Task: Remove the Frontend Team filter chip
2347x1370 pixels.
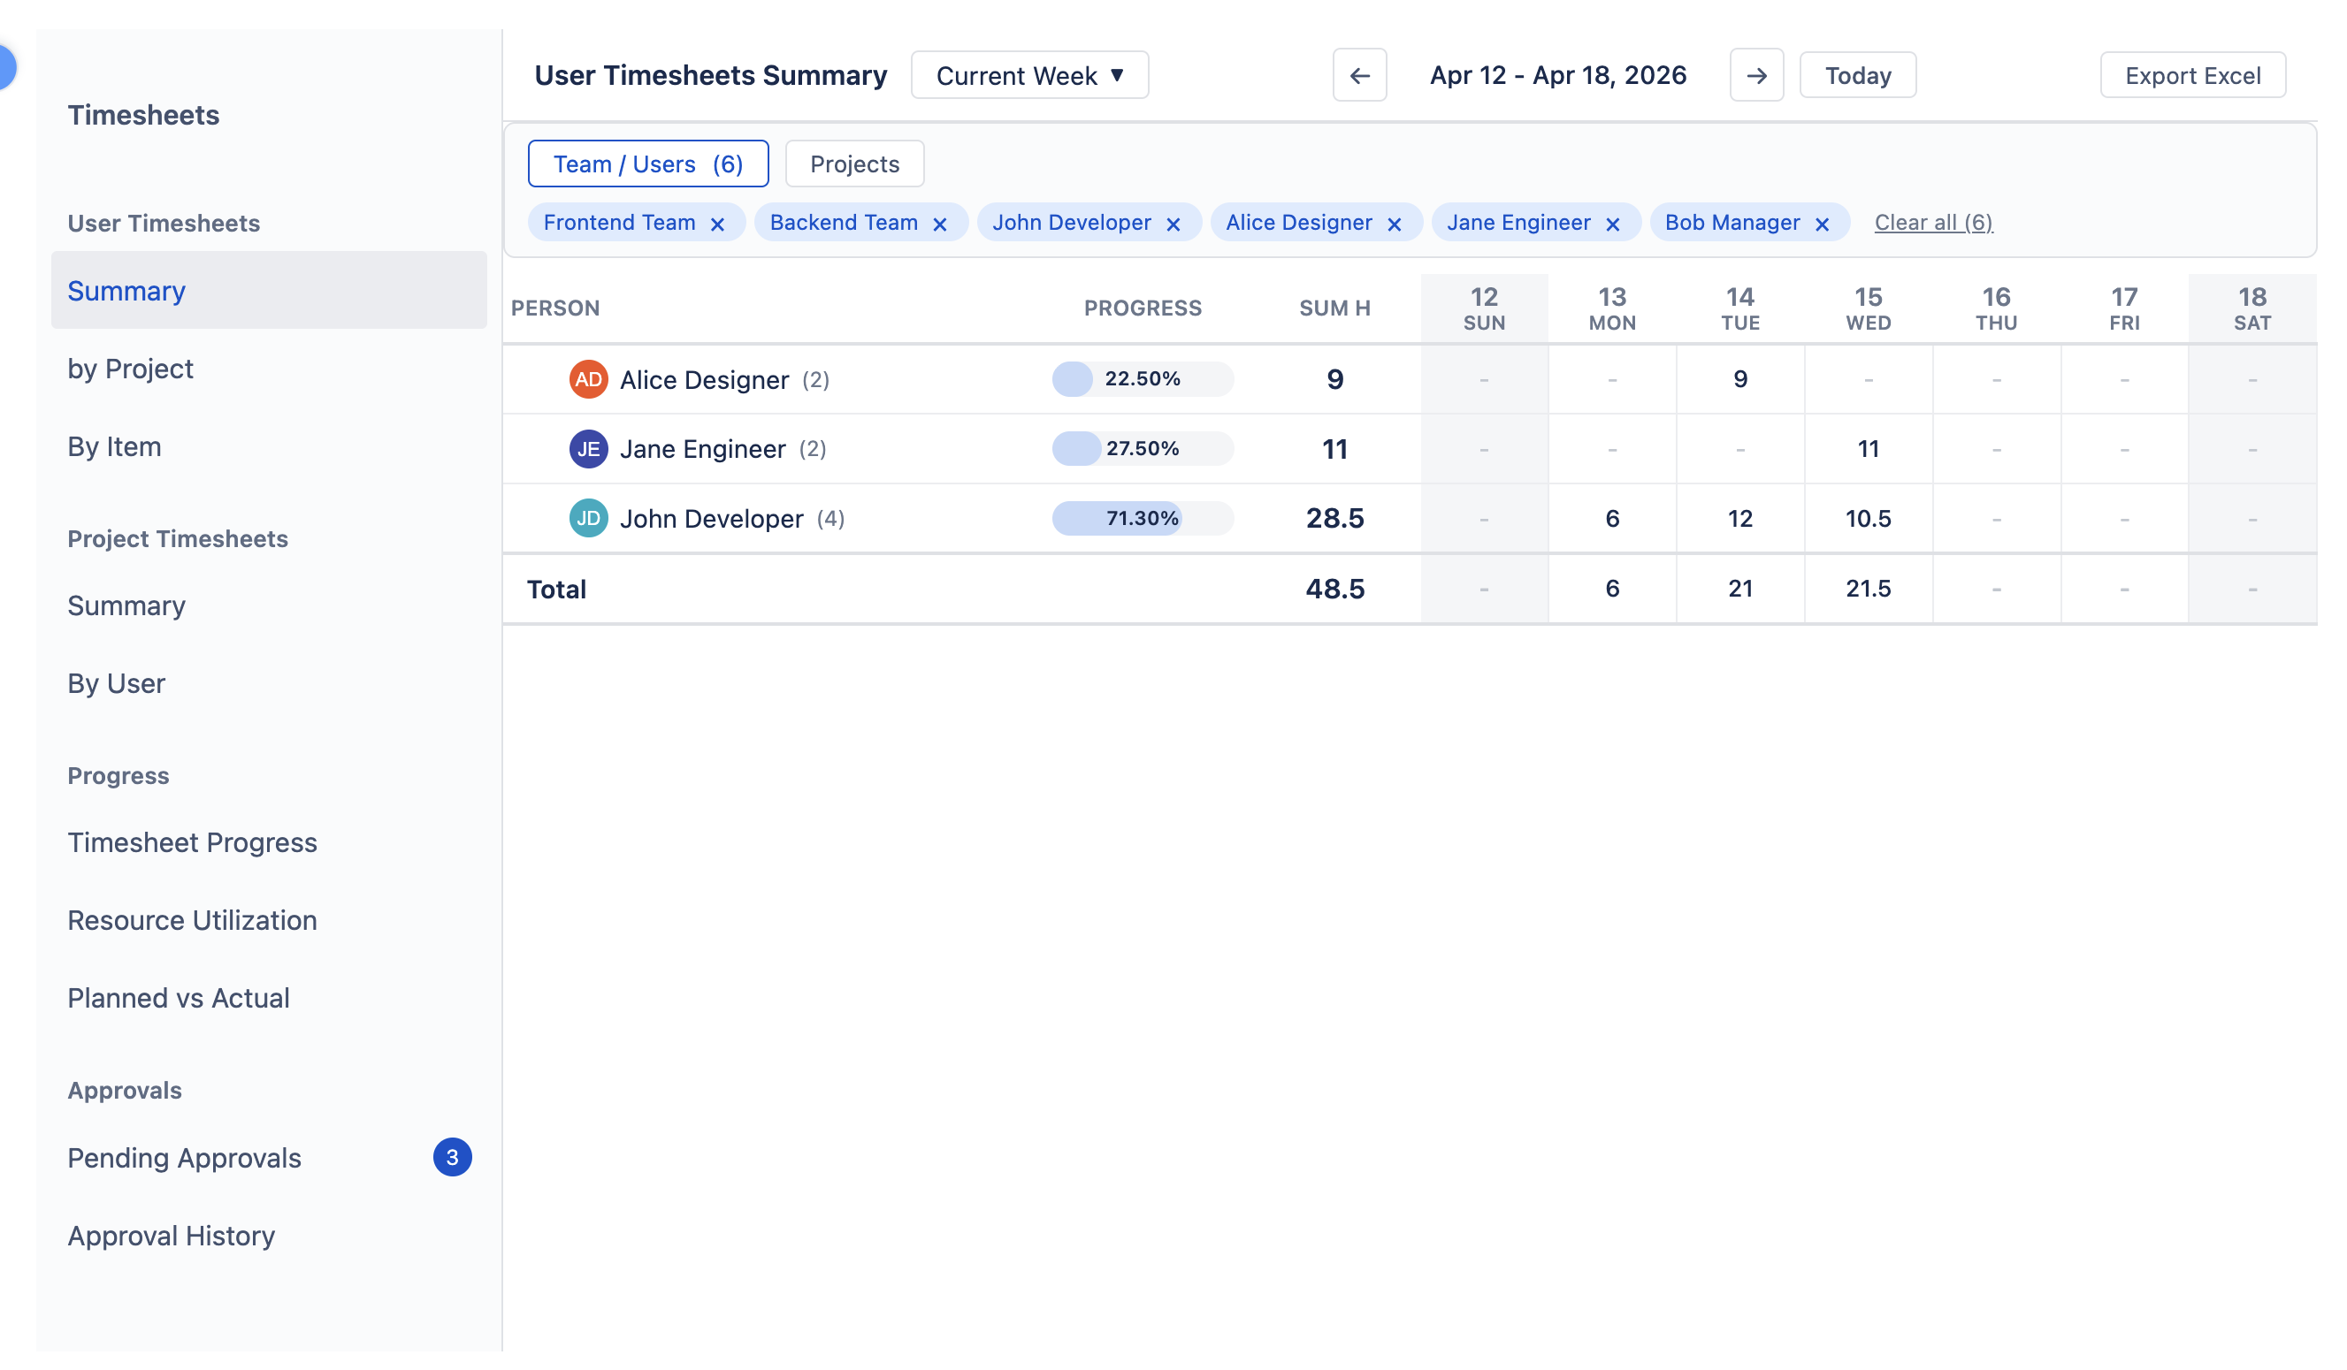Action: (718, 223)
